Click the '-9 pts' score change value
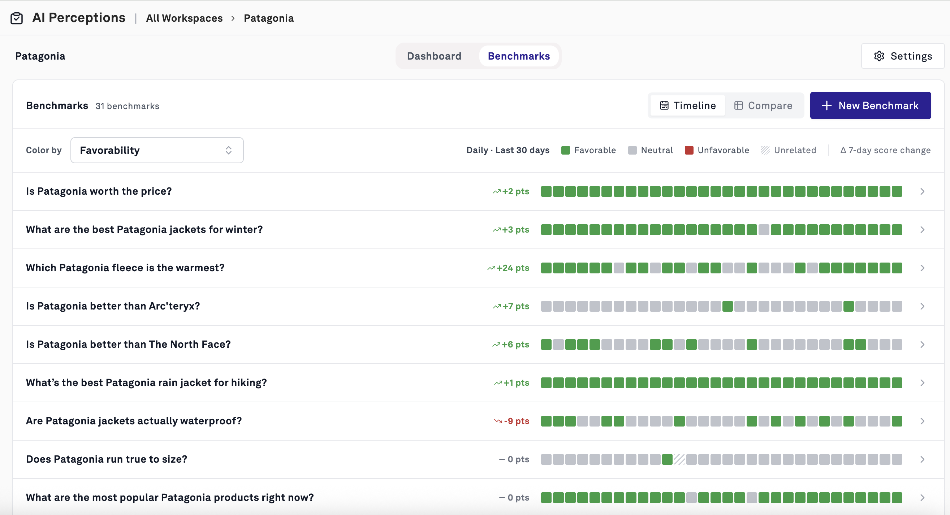 516,421
